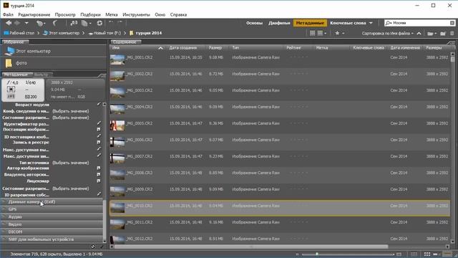Screen dimensions: 458x258
Task: Sort by the Дата создания column header
Action: click(183, 48)
